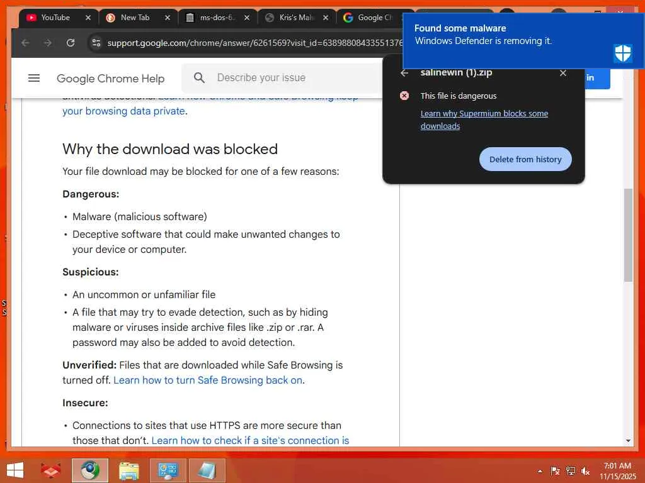This screenshot has height=483, width=645.
Task: Click the 'Insecure:' subheading
Action: 85,403
